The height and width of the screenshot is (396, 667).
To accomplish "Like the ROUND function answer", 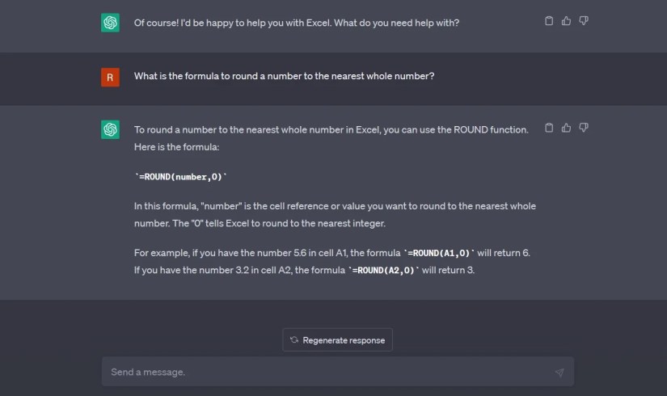I will [x=566, y=128].
